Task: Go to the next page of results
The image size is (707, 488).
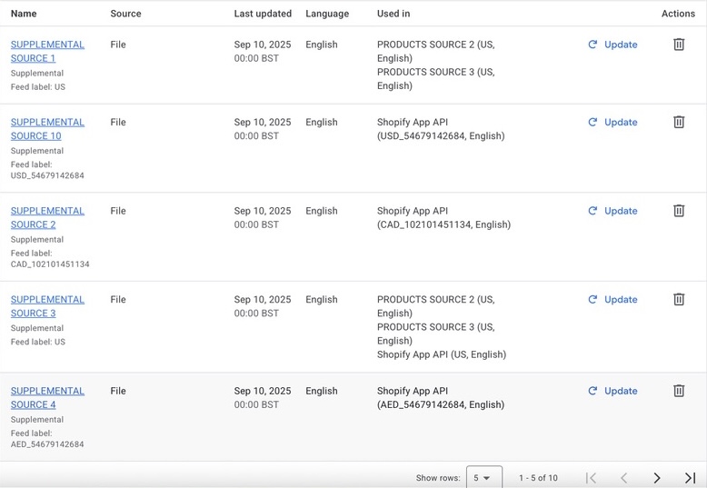Action: point(657,478)
